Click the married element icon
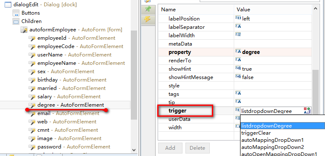The width and height of the screenshot is (325, 156). coord(32,88)
